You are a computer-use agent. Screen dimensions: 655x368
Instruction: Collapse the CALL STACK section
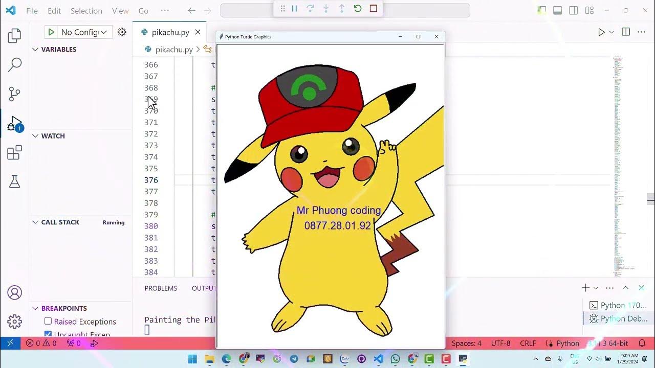point(35,222)
